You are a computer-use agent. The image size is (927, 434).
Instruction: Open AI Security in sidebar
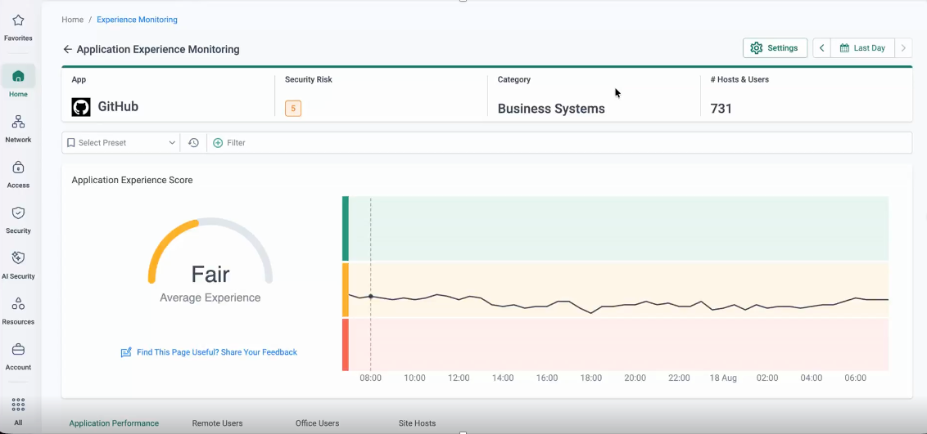pyautogui.click(x=18, y=257)
